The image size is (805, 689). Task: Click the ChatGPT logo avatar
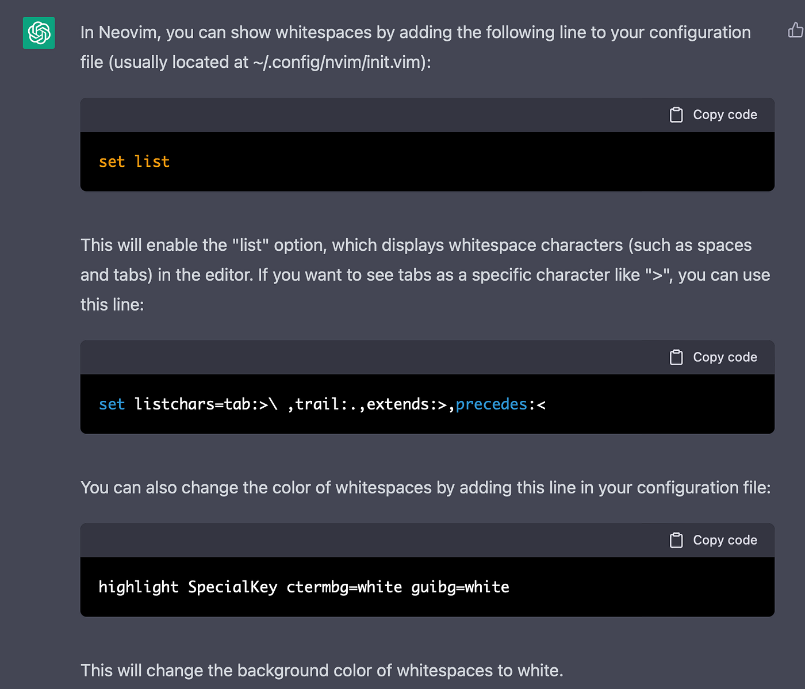click(39, 33)
